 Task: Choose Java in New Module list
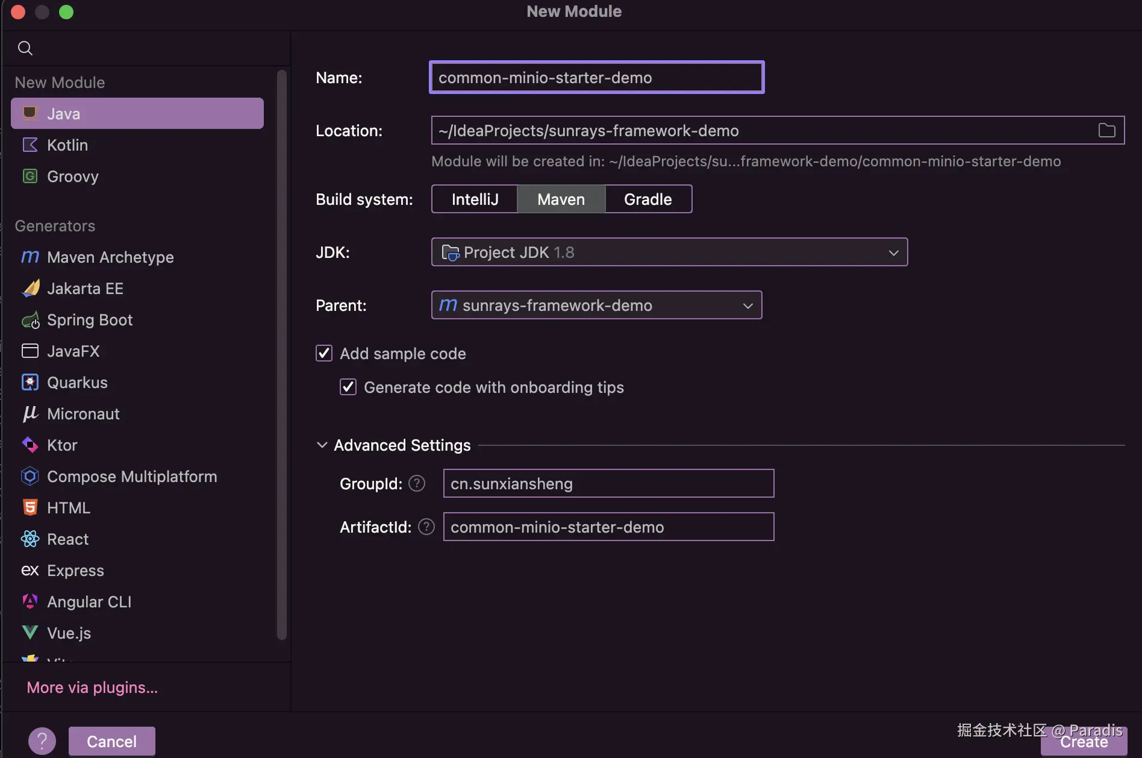click(x=137, y=113)
